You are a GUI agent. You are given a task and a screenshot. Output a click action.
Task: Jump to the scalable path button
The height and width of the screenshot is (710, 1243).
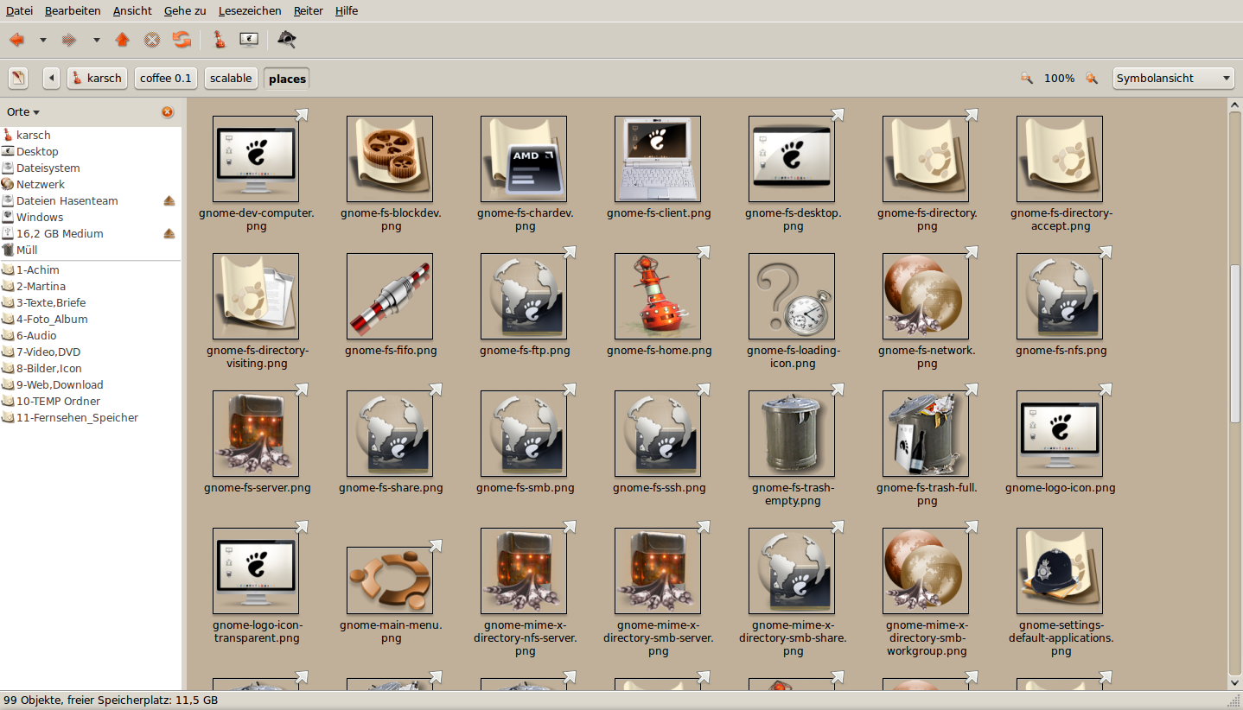(231, 78)
